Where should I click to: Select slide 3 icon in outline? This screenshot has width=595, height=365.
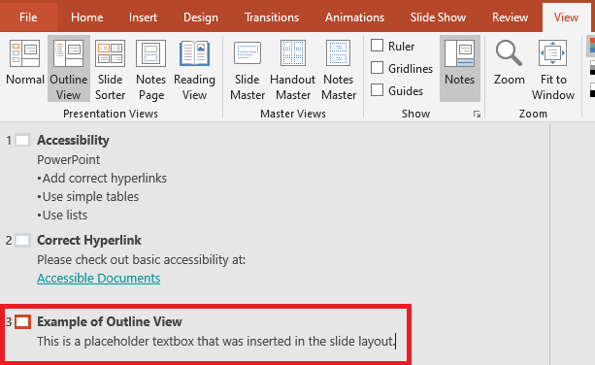click(22, 322)
